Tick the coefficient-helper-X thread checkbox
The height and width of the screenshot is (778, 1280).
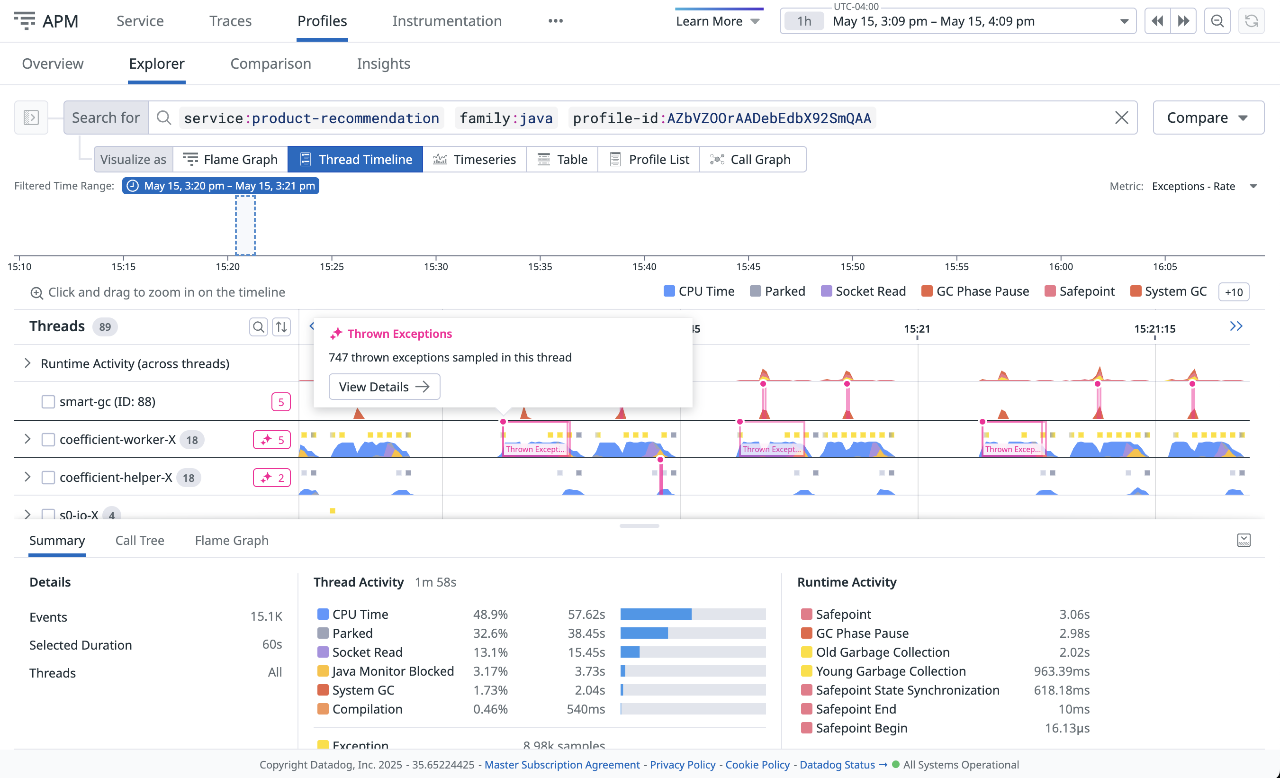pyautogui.click(x=48, y=478)
